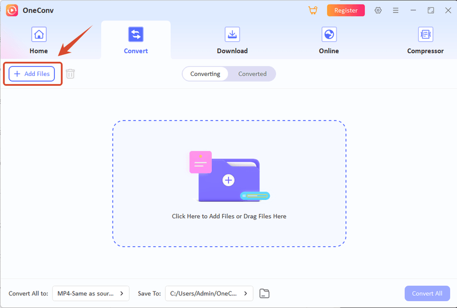The image size is (457, 308).
Task: Maximize the OneConv window
Action: click(431, 10)
